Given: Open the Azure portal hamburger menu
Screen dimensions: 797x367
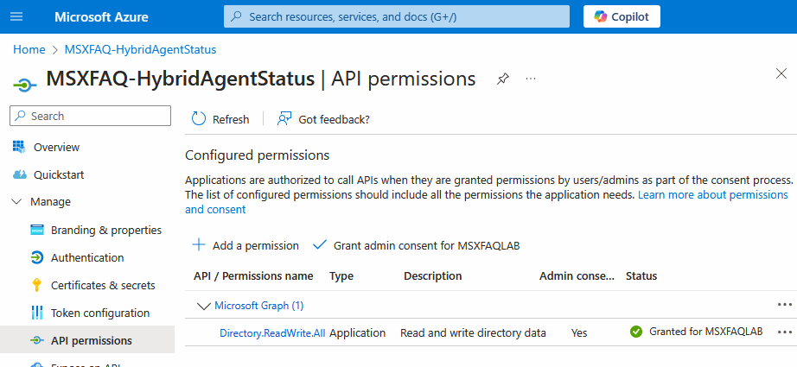Looking at the screenshot, I should point(16,16).
